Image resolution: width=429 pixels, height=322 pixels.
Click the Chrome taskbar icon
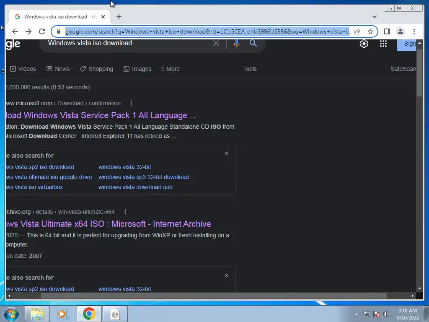[89, 314]
